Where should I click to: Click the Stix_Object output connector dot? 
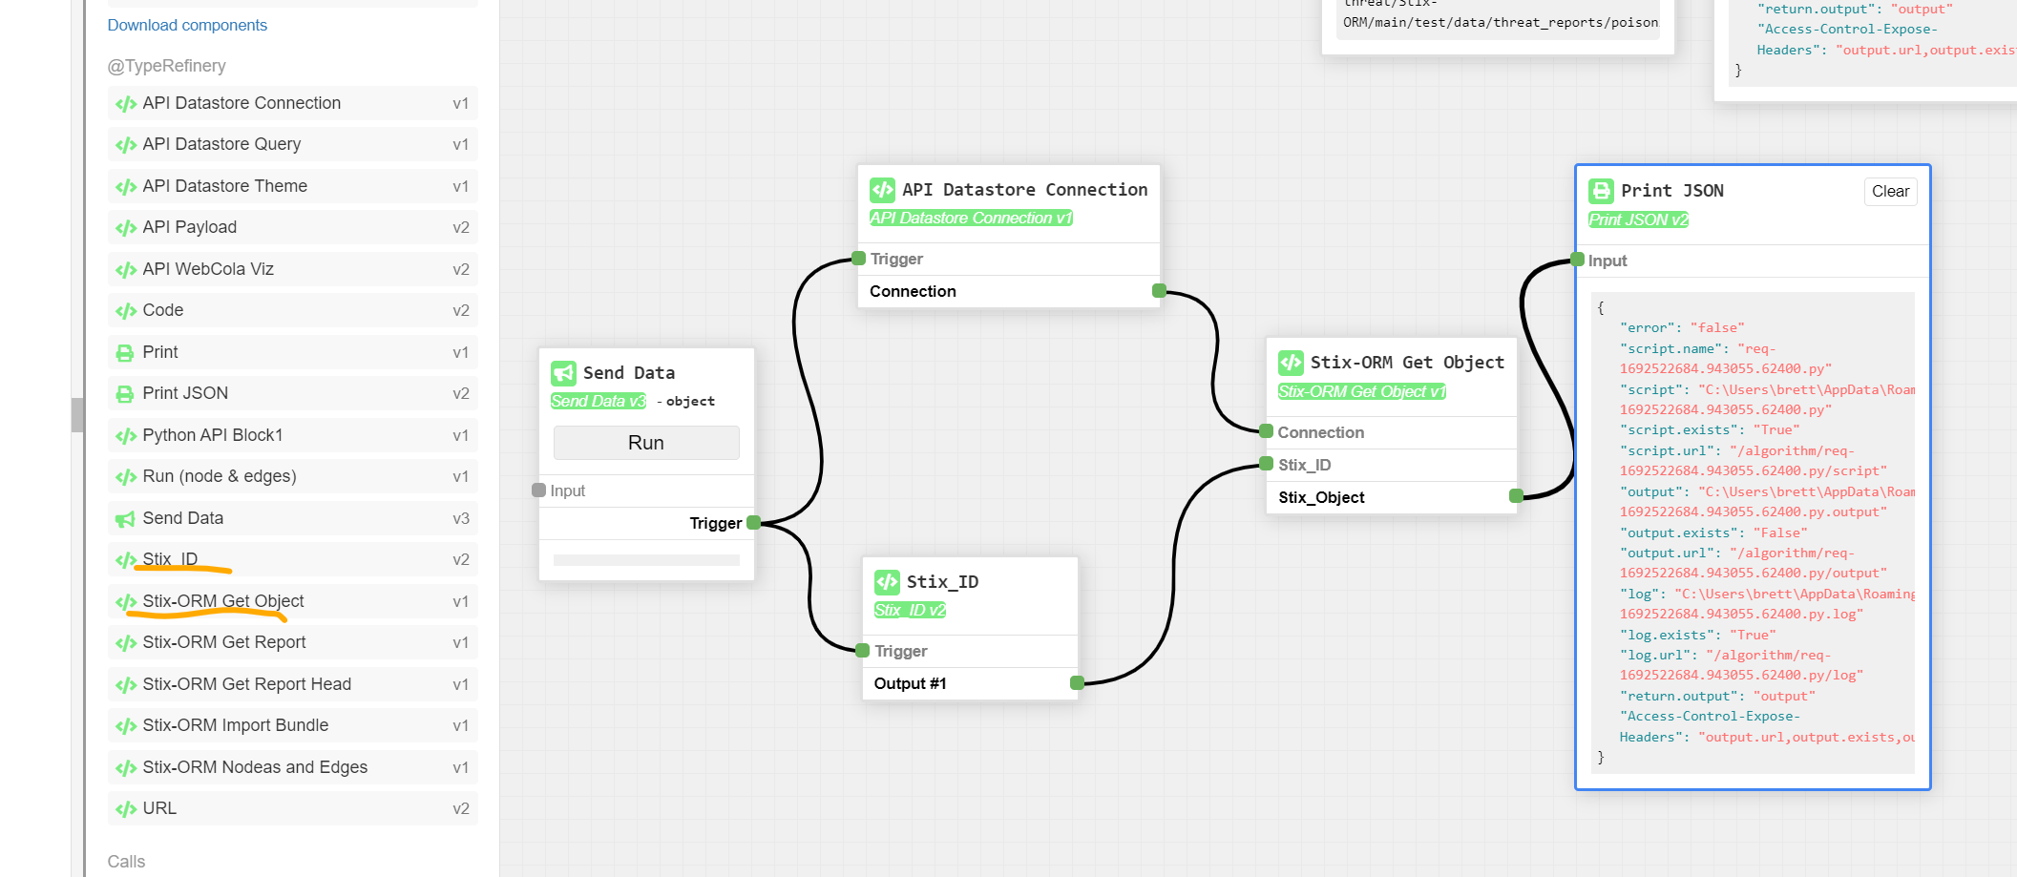(1516, 496)
